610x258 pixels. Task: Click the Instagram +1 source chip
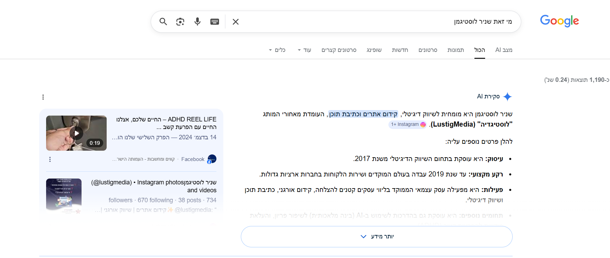(408, 125)
